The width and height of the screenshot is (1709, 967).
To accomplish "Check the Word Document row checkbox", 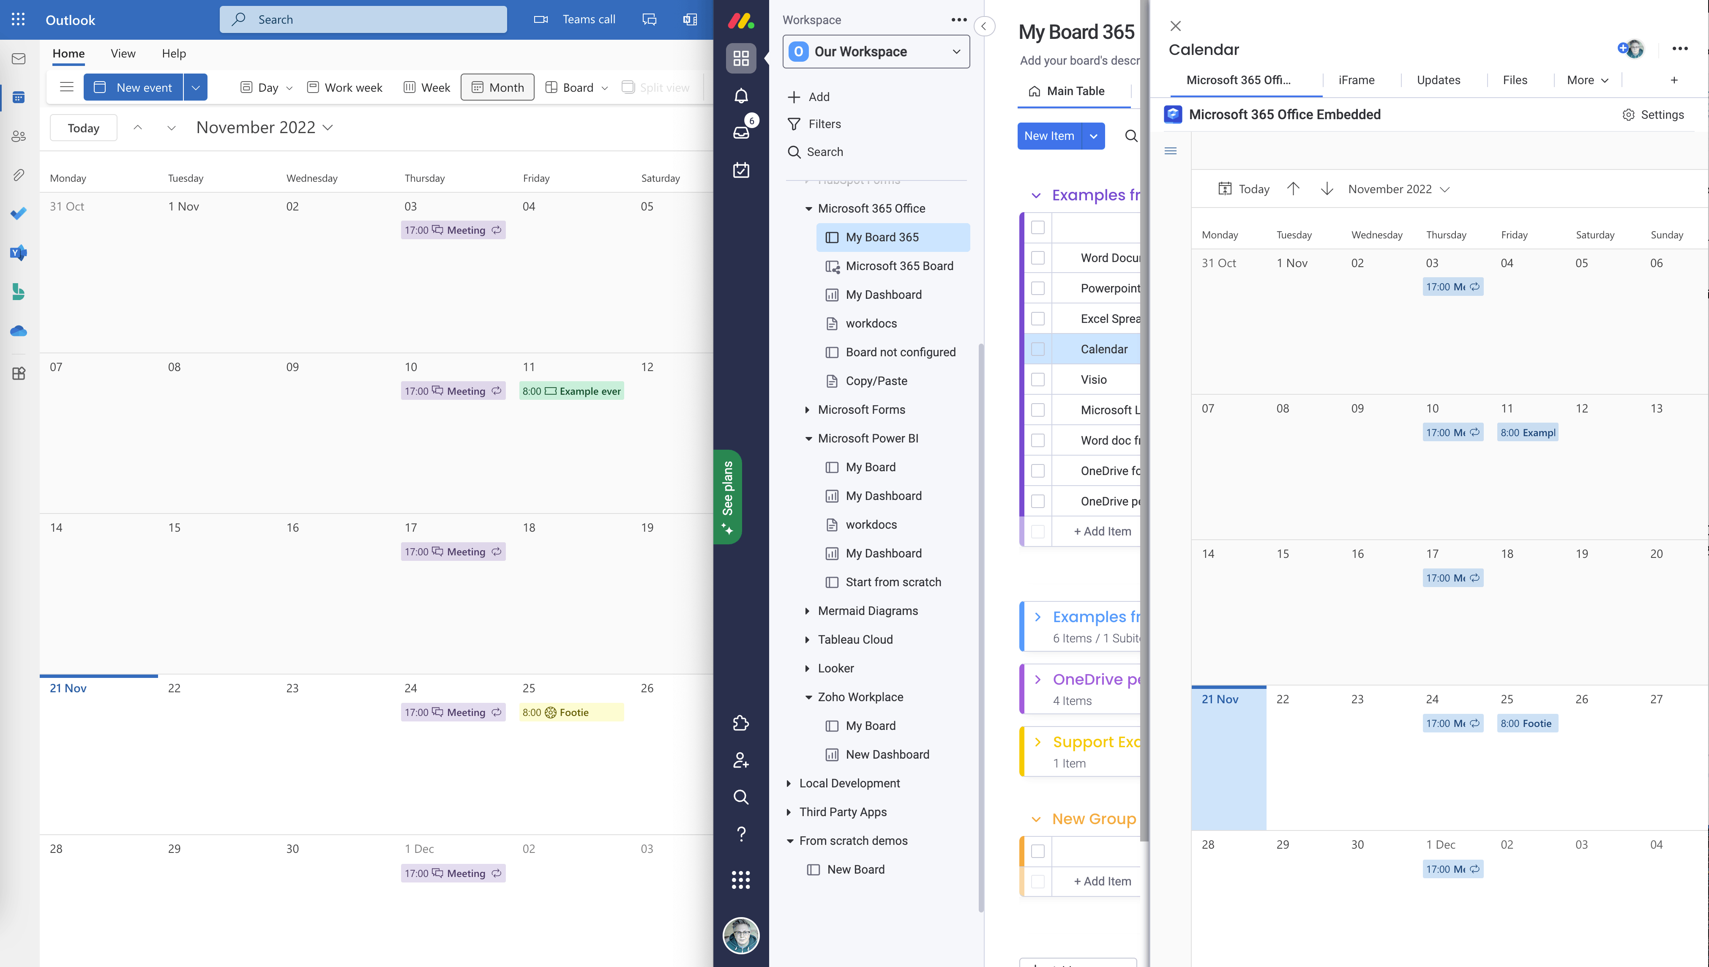I will (1038, 258).
